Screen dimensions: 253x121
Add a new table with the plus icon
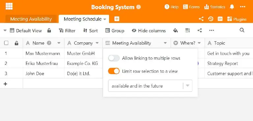coord(117,19)
